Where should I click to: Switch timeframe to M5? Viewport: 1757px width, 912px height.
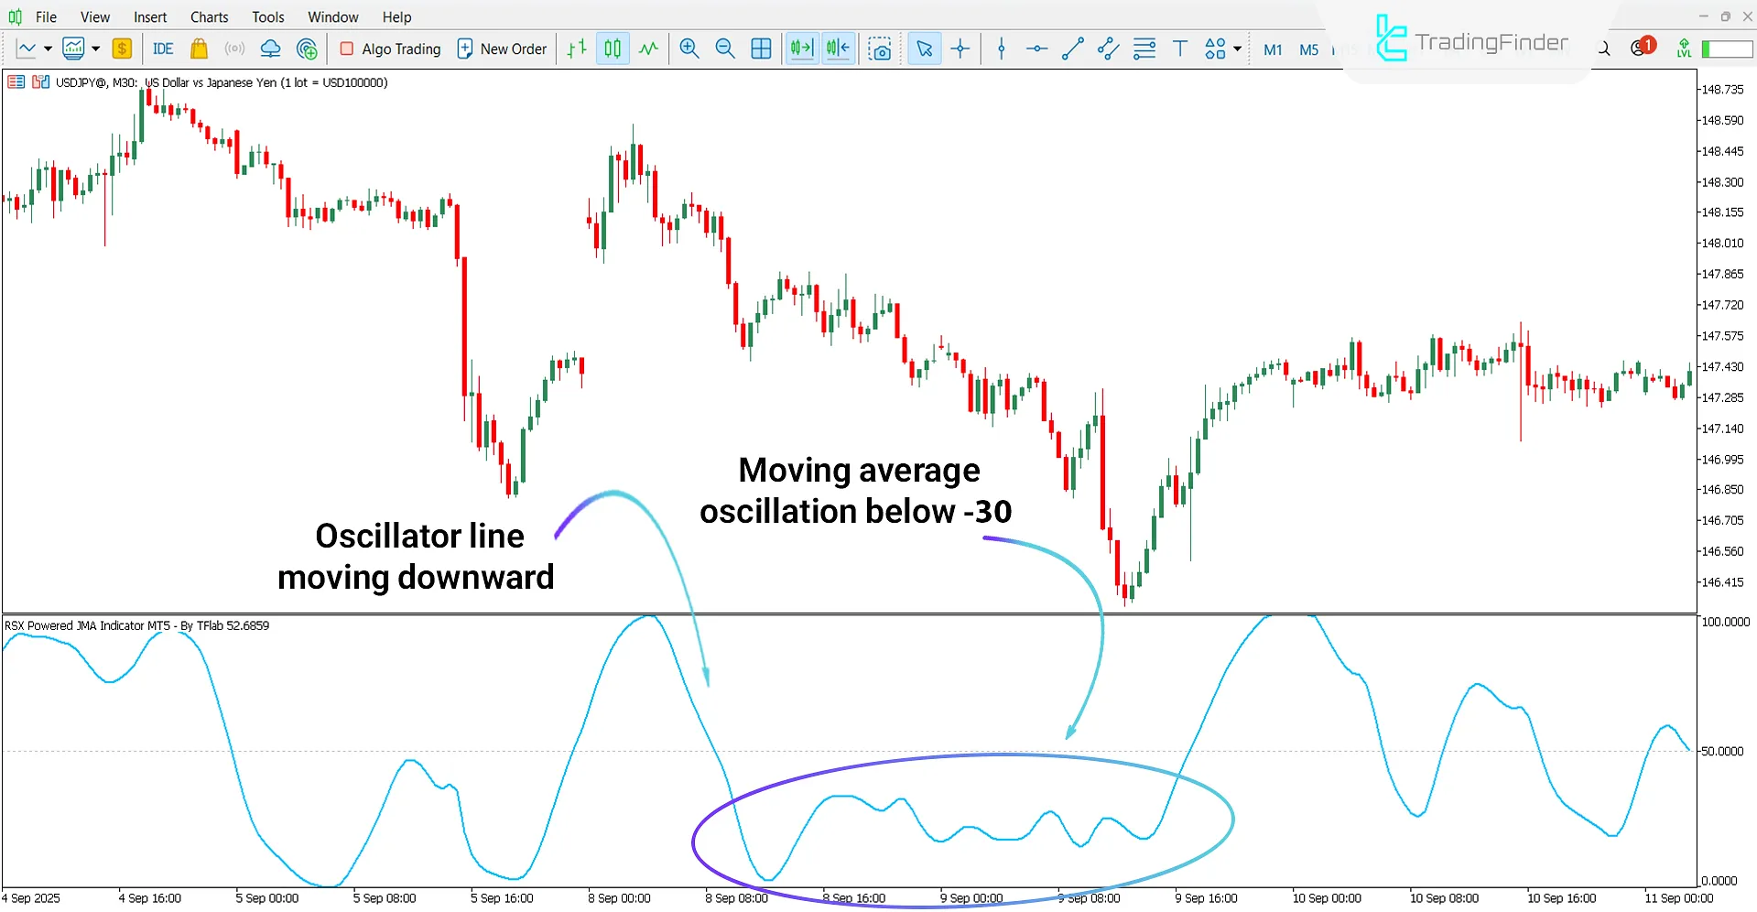[1307, 50]
